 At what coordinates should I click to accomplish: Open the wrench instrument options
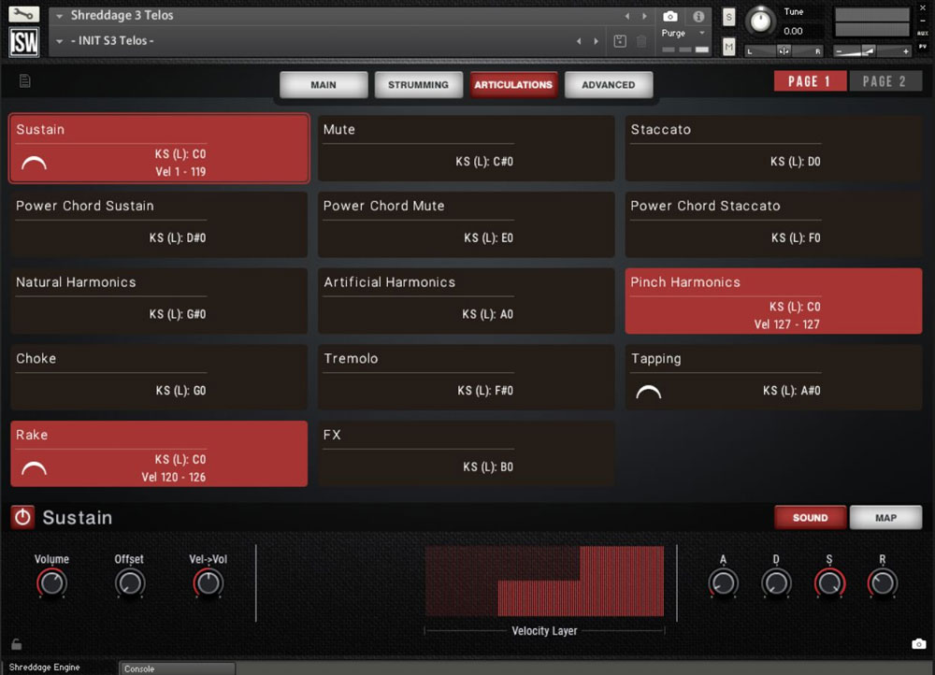point(23,14)
